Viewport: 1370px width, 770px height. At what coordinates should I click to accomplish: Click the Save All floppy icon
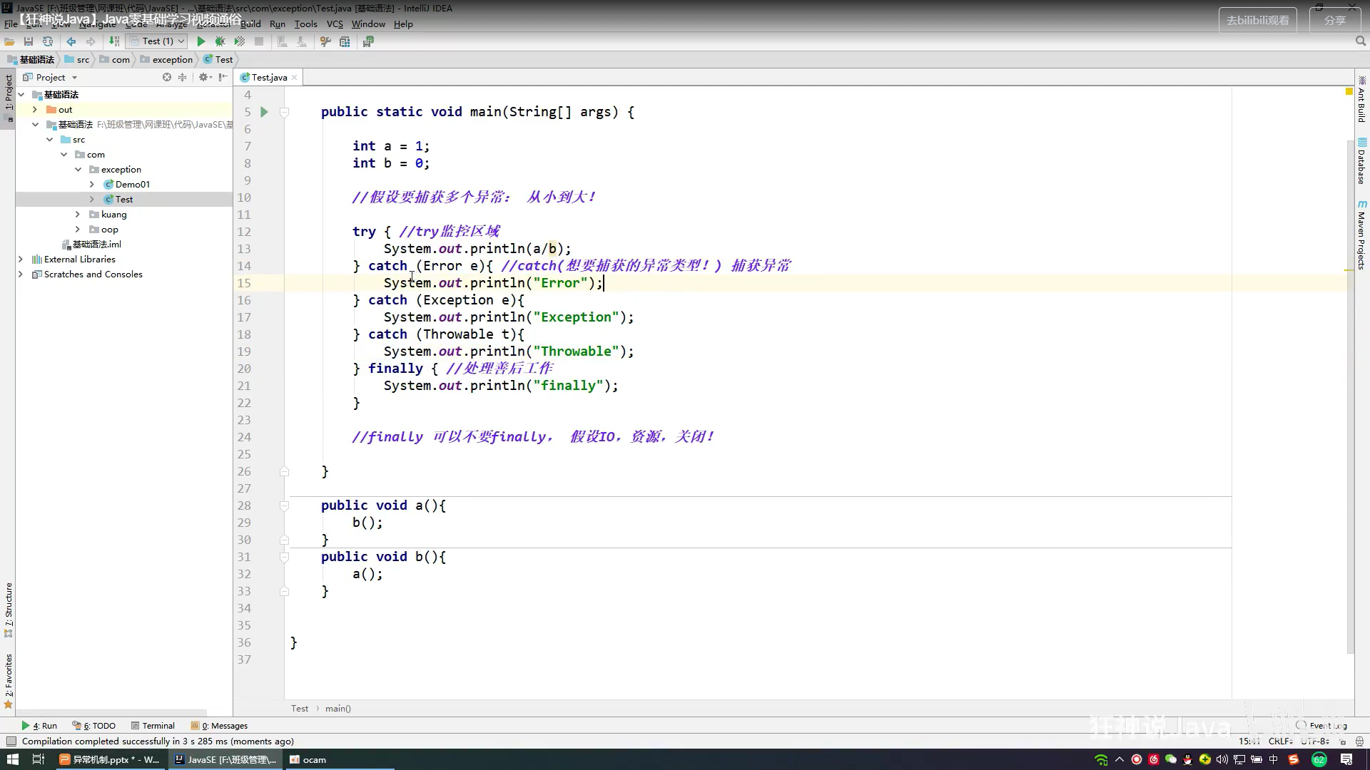coord(29,41)
